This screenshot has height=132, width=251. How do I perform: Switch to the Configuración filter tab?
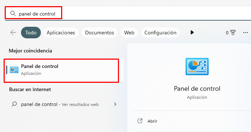160,33
